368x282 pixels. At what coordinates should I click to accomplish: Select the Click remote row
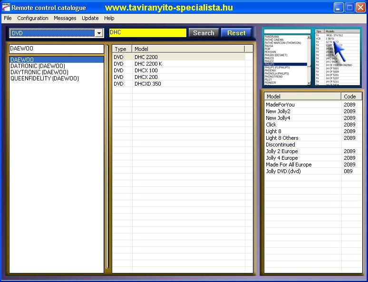[x=313, y=125]
